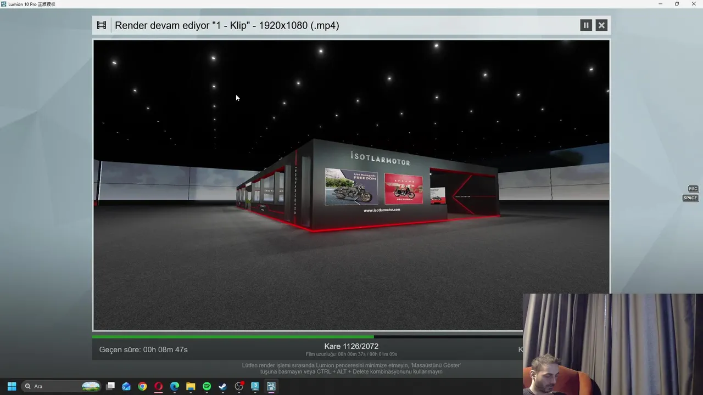Open OBS Studio from the taskbar
This screenshot has width=703, height=395.
coord(239,386)
